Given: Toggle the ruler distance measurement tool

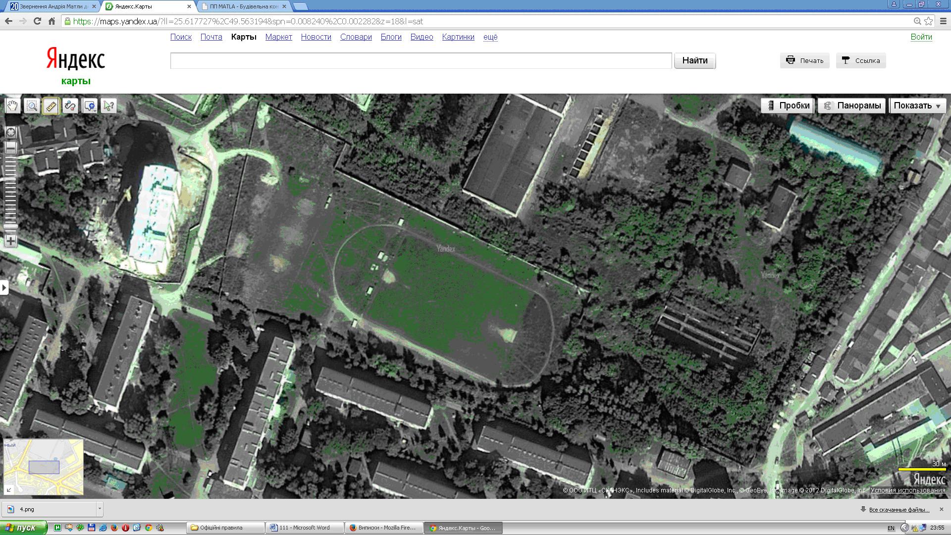Looking at the screenshot, I should coord(51,106).
